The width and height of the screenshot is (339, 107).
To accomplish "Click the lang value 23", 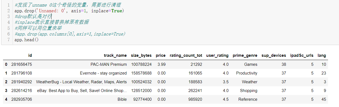I will pyautogui.click(x=324, y=73).
